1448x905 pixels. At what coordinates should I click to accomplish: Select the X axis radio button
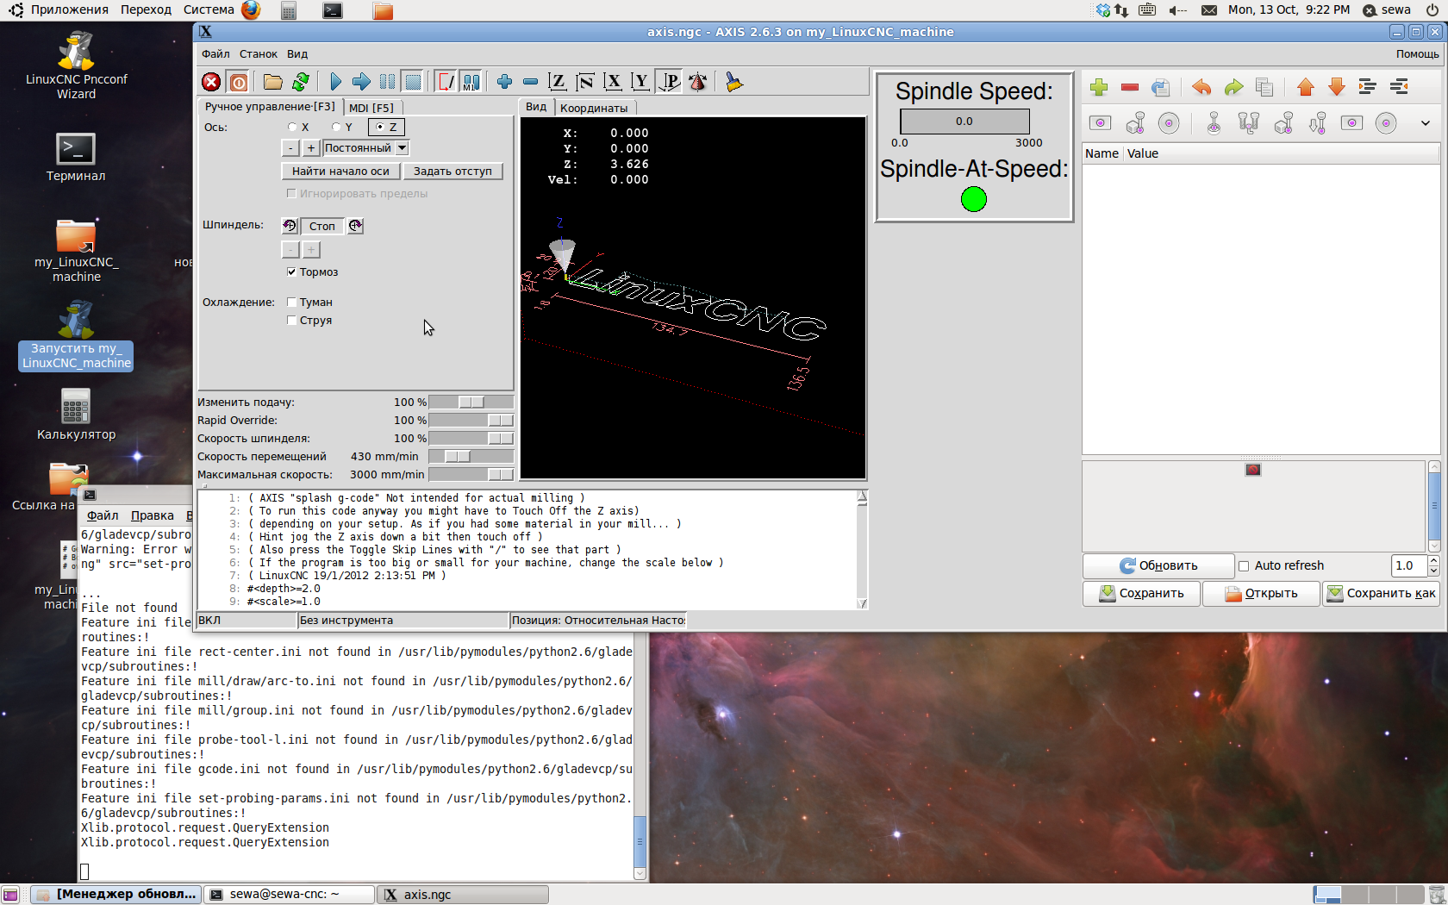click(292, 127)
